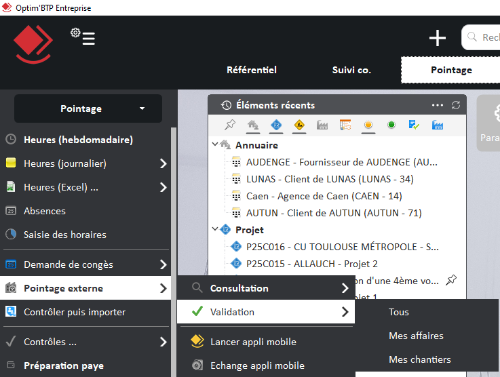The height and width of the screenshot is (377, 500).
Task: Expand Pointage externe submenu chevron
Action: pyautogui.click(x=164, y=288)
